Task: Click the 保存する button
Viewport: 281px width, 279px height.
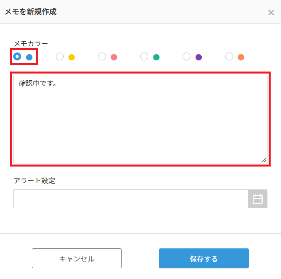Action: (x=204, y=258)
